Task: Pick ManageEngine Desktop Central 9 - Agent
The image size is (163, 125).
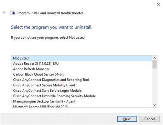Action: tap(81, 101)
